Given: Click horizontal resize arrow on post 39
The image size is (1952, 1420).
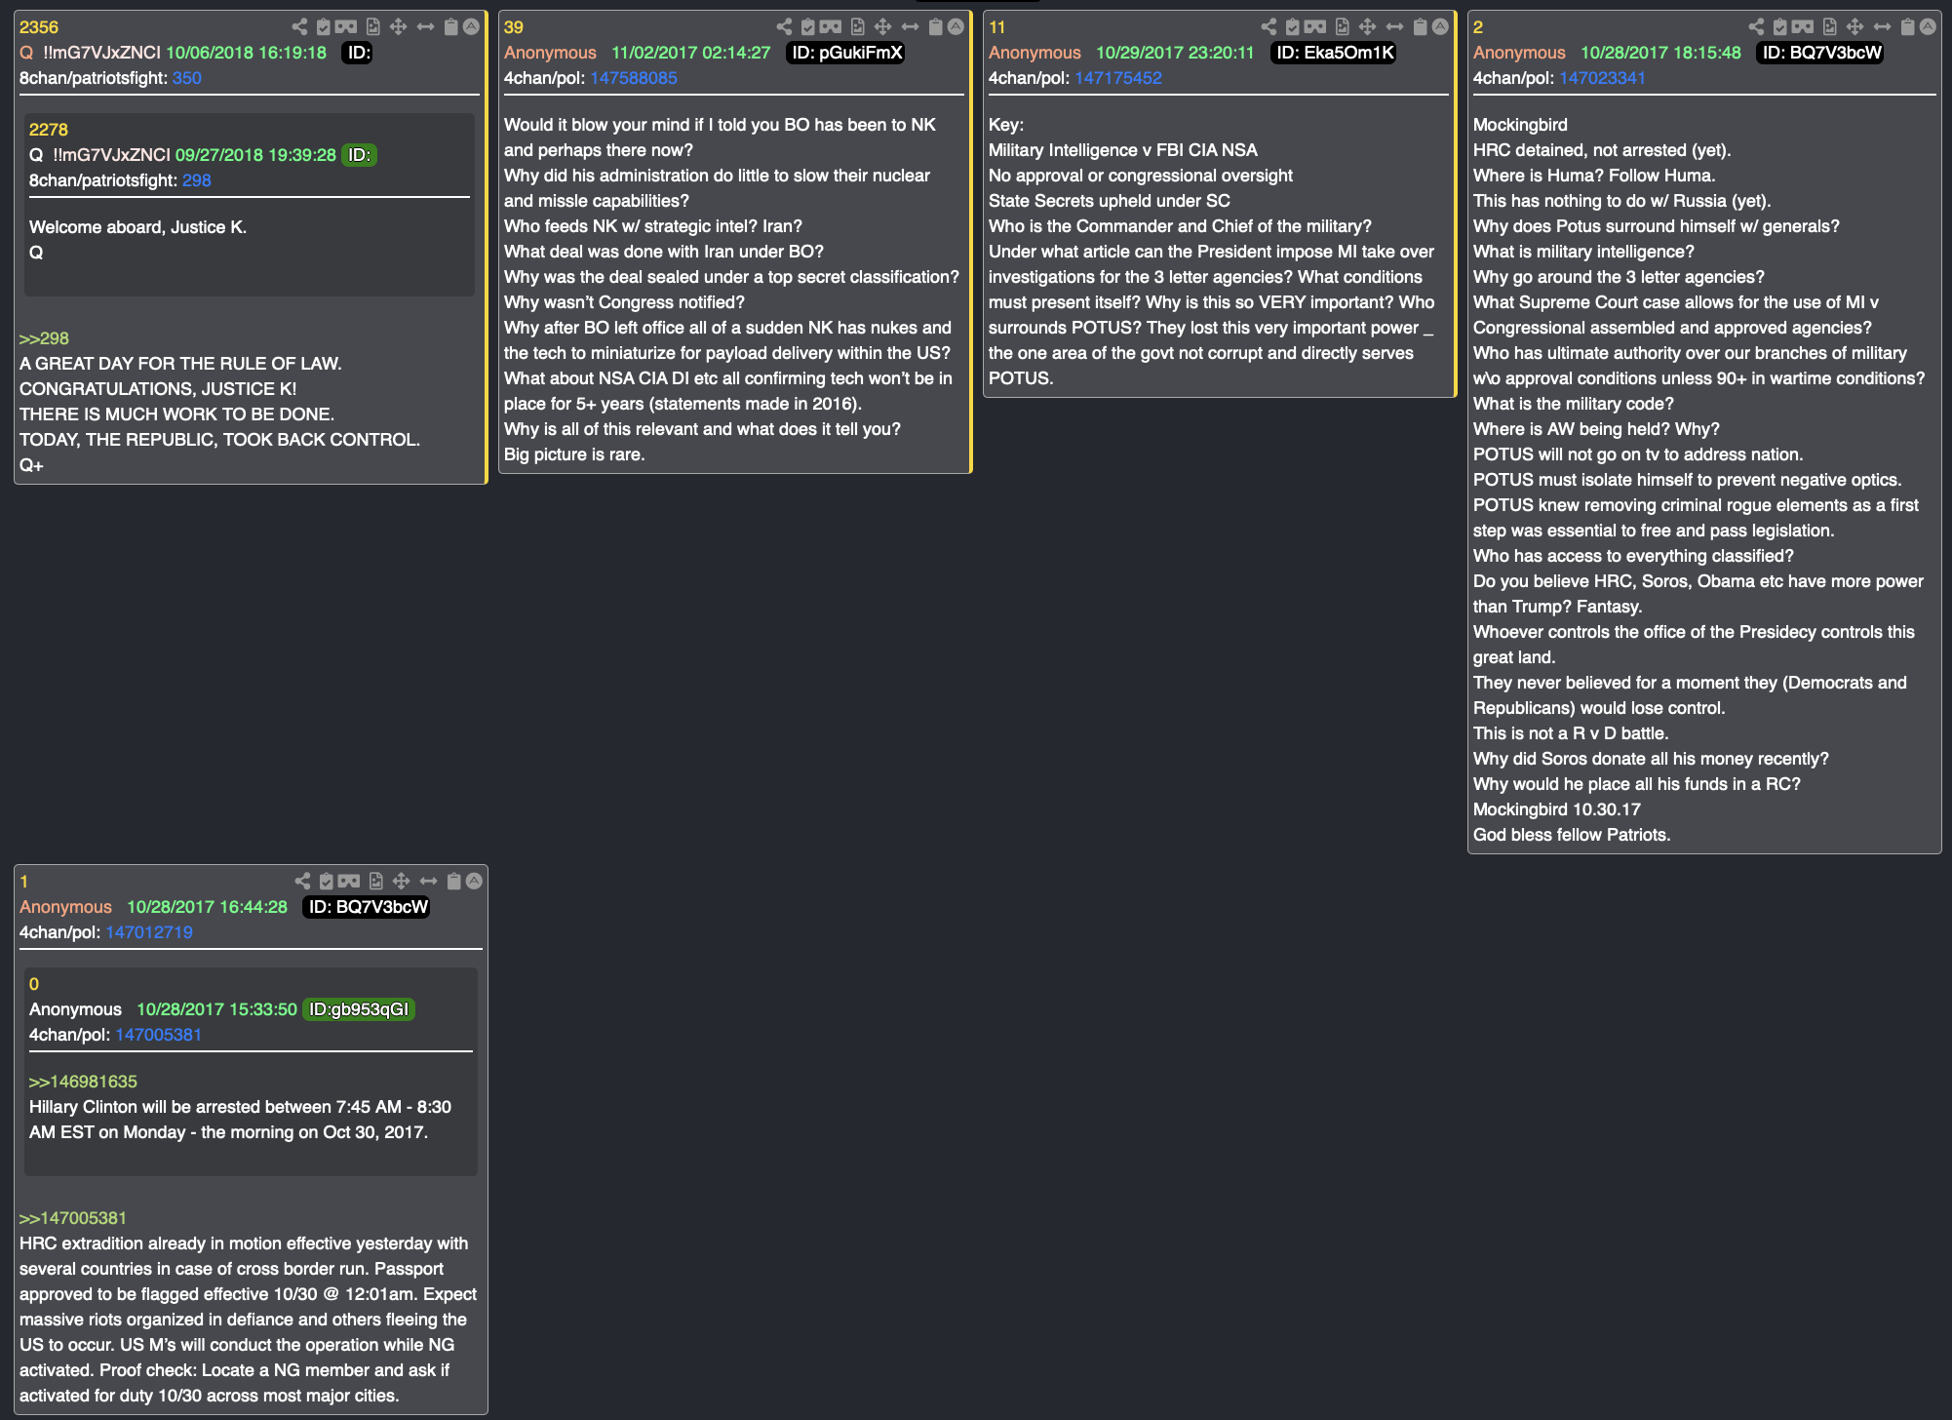Looking at the screenshot, I should coord(910,26).
